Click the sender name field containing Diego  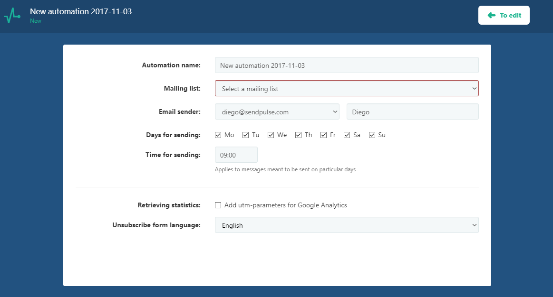[x=412, y=112]
